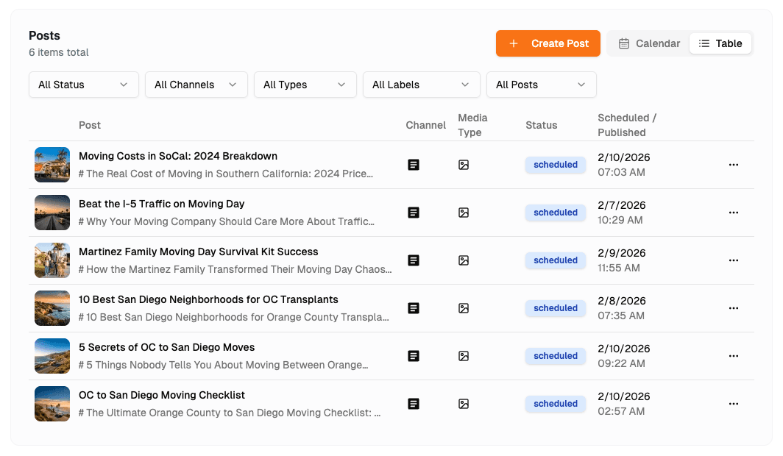783x456 pixels.
Task: Click the channel icon for "Moving Costs in SoCal"
Action: pos(414,165)
